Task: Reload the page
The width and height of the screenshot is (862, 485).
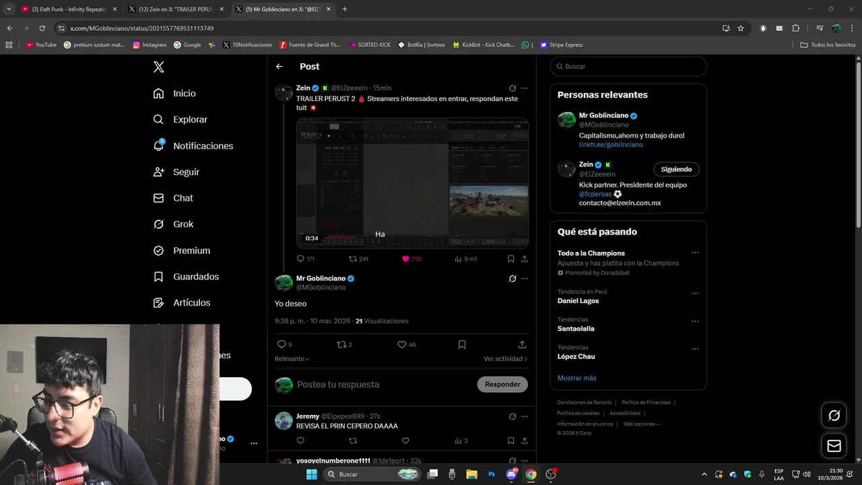Action: point(42,28)
